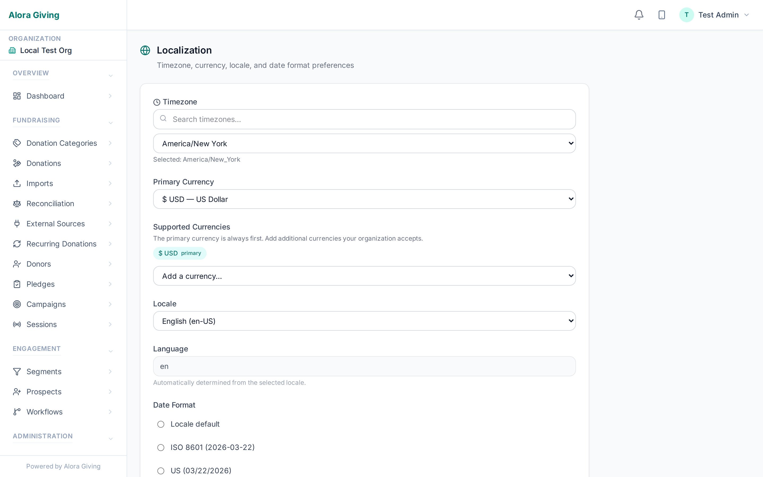
Task: Open the notifications bell icon
Action: point(639,15)
